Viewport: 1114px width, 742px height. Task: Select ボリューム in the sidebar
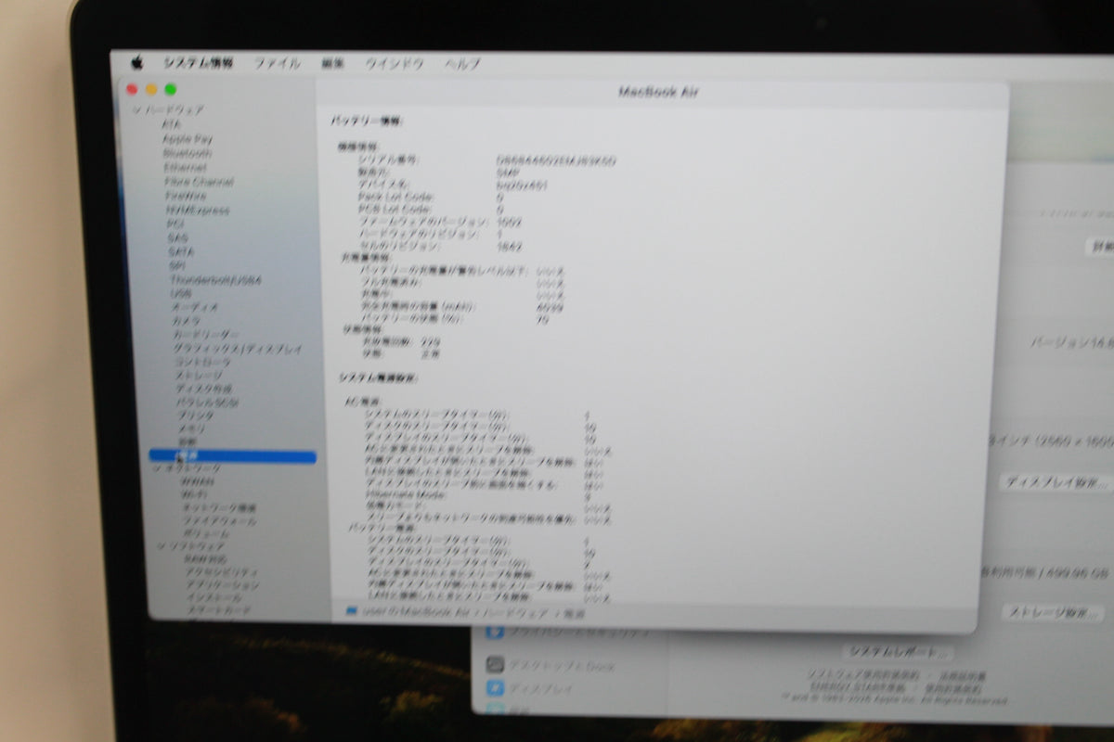[206, 534]
